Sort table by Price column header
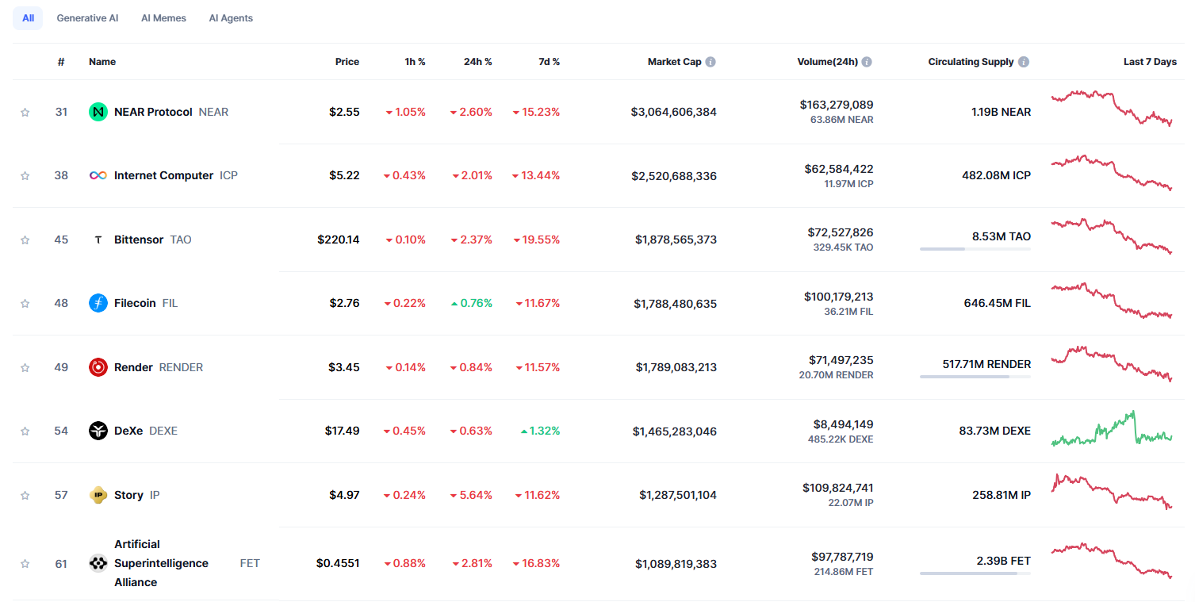Image resolution: width=1195 pixels, height=602 pixels. click(347, 62)
